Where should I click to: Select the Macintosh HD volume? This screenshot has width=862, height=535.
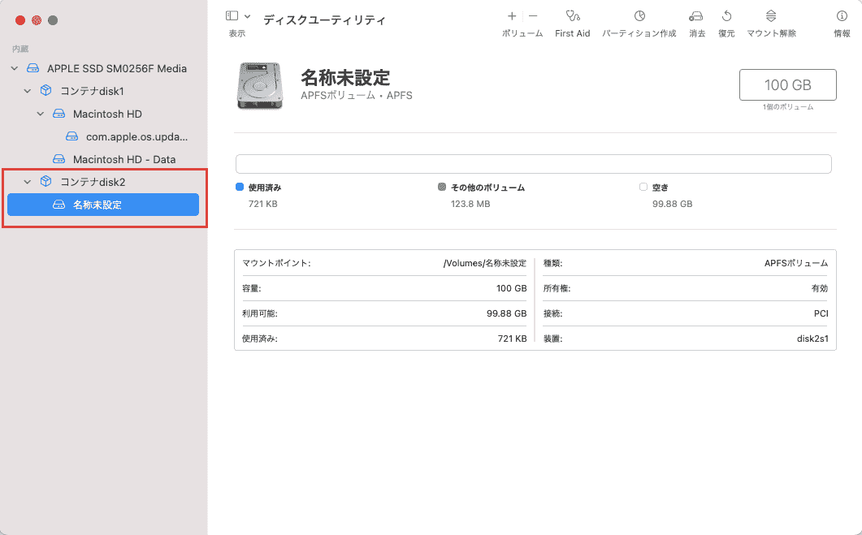coord(107,114)
